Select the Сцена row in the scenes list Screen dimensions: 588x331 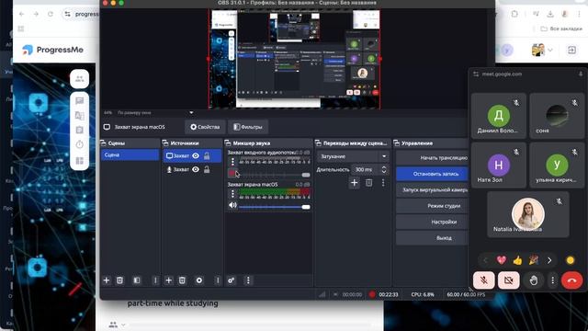130,155
